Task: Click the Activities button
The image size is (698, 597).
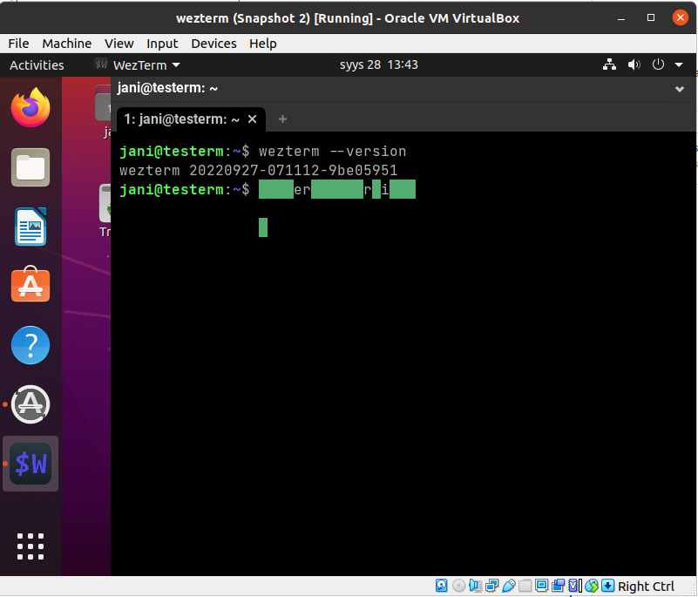Action: coord(37,65)
